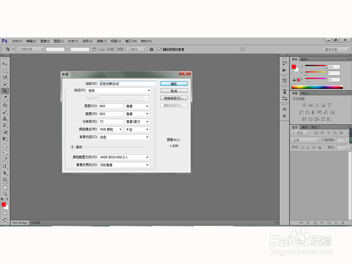Viewport: 352px width, 264px height.
Task: Open the 滤镜(T) menu
Action: (102, 41)
